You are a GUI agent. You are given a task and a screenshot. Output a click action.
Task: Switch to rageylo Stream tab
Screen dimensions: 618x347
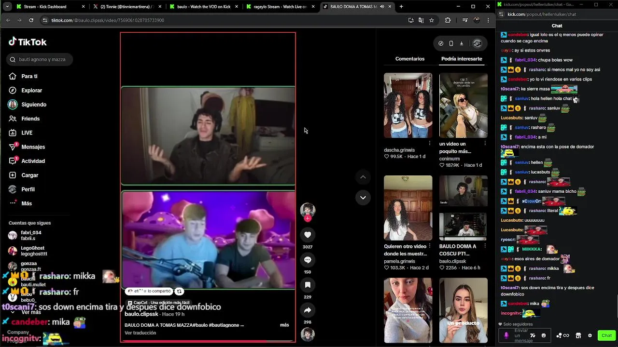coord(280,7)
